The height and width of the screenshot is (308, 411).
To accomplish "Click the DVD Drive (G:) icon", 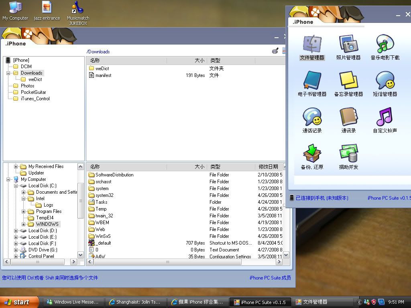I will tap(23, 249).
